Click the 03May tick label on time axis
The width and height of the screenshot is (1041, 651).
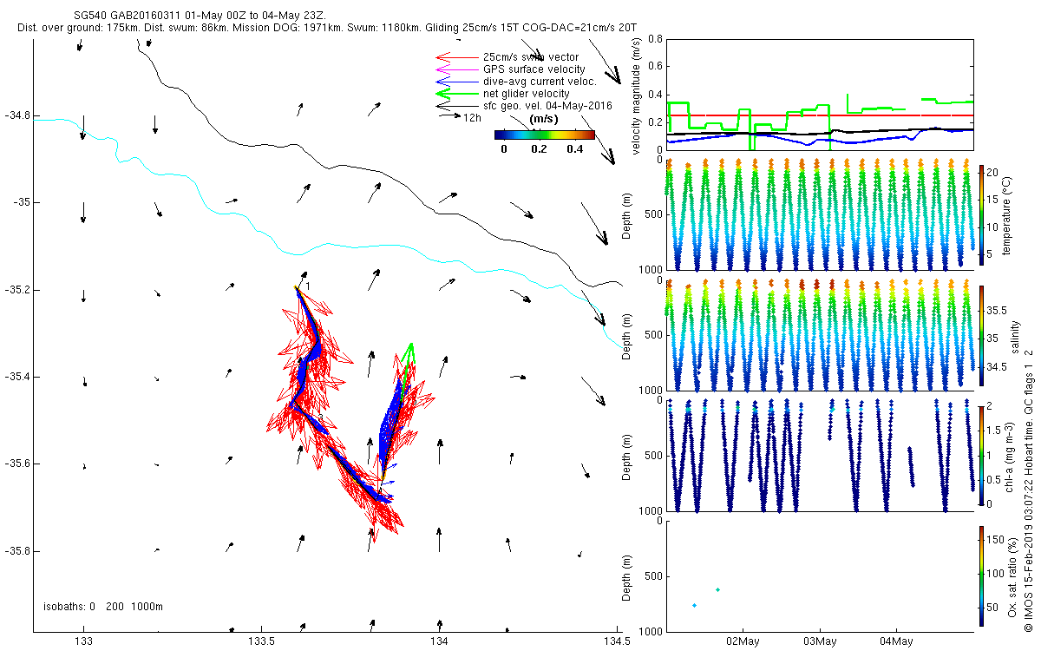click(820, 641)
